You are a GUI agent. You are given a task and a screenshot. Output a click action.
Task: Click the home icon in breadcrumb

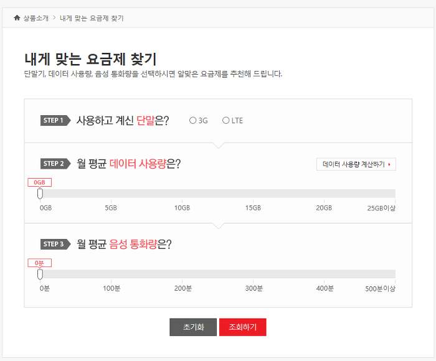click(17, 18)
